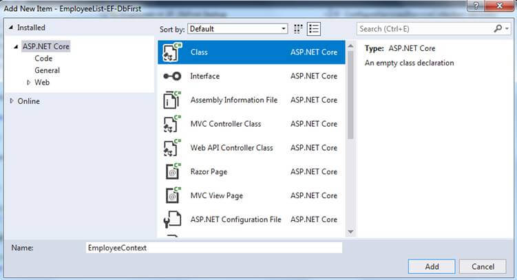The width and height of the screenshot is (517, 280).
Task: Pick the MVC Controller Class icon
Action: click(x=171, y=124)
